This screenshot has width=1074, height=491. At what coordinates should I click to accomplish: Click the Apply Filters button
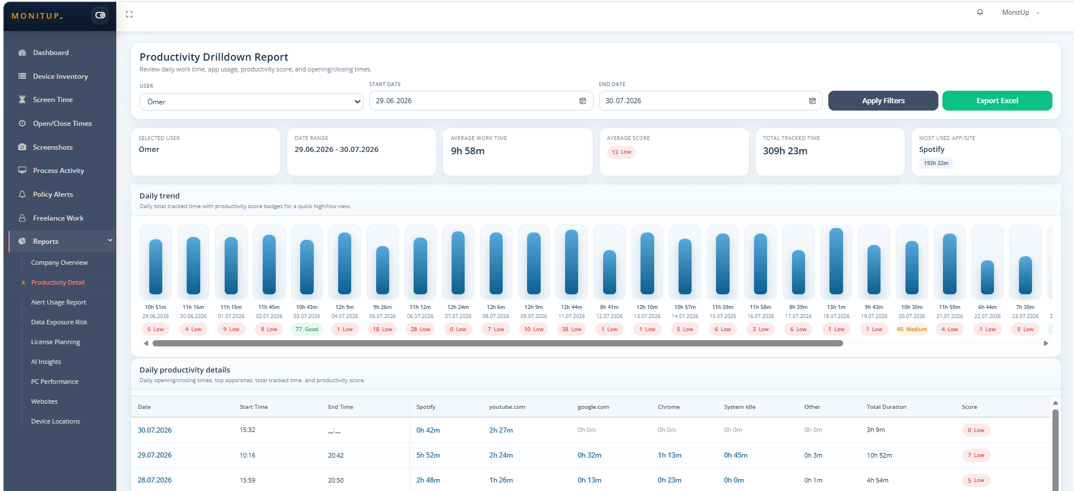(x=883, y=101)
